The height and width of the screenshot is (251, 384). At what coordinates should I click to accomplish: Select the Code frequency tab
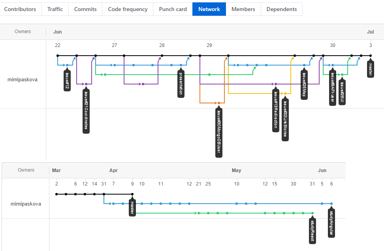pyautogui.click(x=128, y=9)
